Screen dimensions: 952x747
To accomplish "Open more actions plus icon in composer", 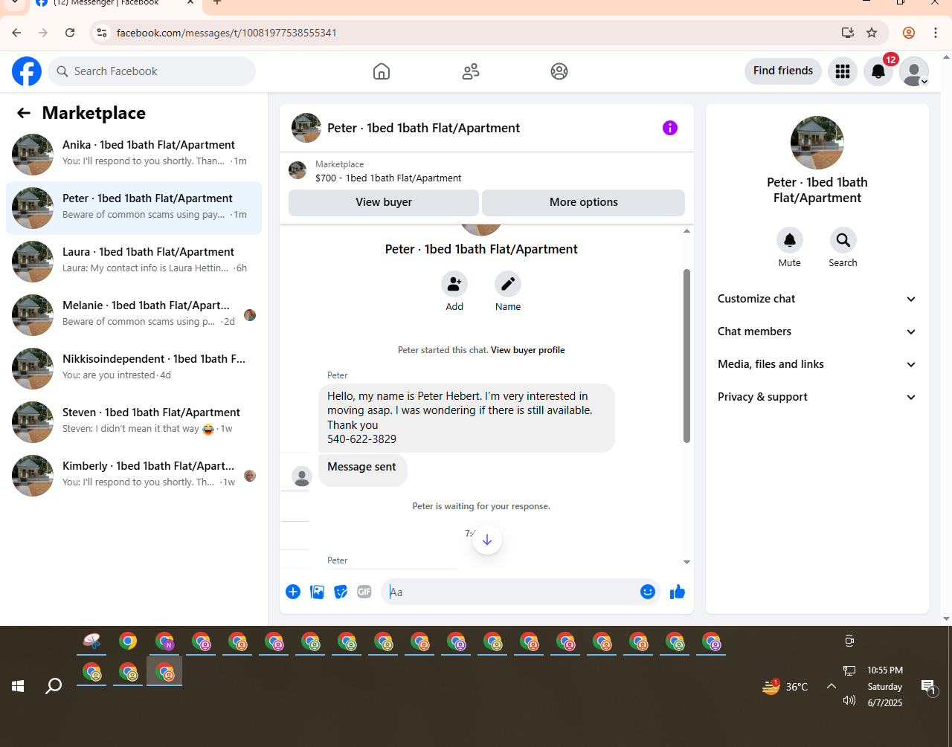I will tap(293, 592).
